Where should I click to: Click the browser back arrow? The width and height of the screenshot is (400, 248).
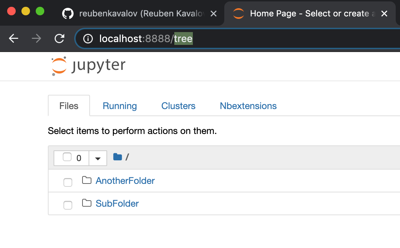tap(13, 39)
